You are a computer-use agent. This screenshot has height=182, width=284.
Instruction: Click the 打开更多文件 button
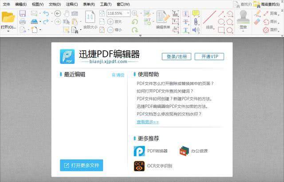pos(82,165)
